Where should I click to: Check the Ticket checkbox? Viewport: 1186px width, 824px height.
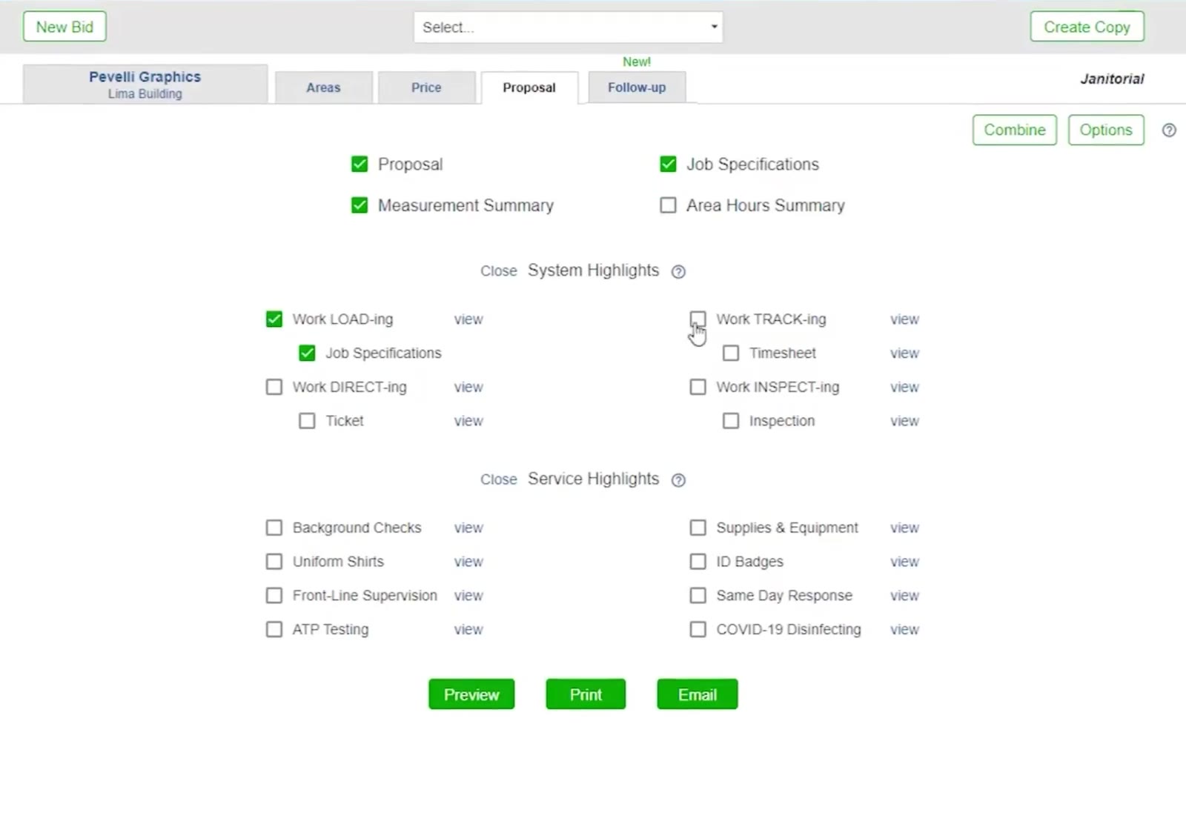[x=307, y=421]
